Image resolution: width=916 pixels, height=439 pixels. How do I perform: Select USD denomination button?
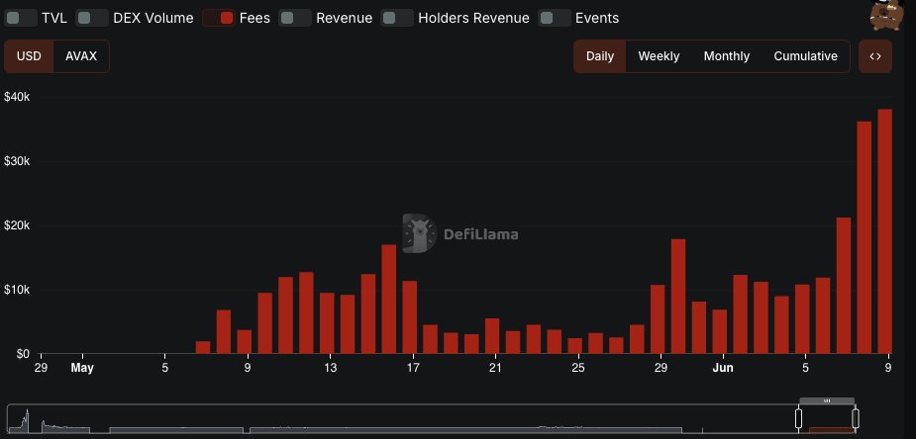click(30, 56)
